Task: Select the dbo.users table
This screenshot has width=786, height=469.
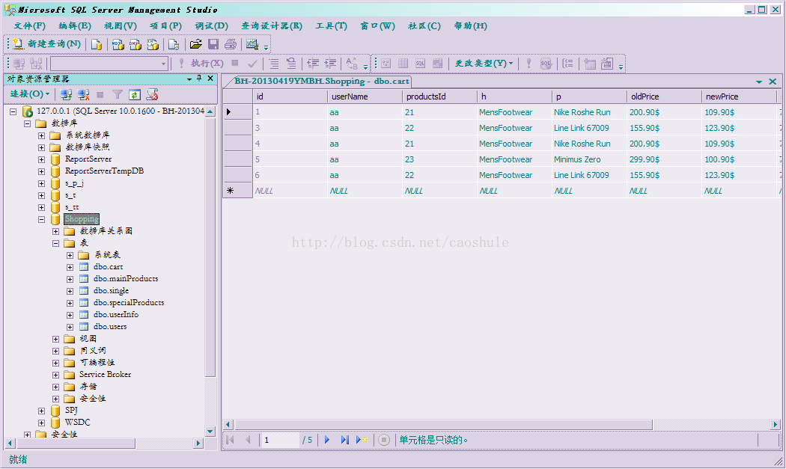Action: [110, 327]
